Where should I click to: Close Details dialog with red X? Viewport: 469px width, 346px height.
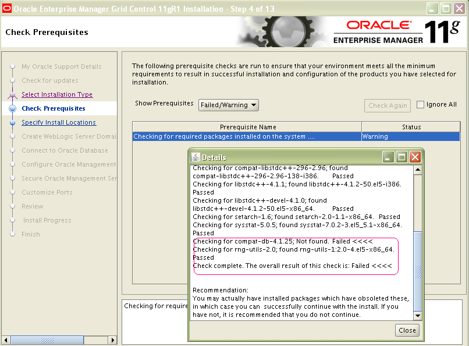pos(415,157)
